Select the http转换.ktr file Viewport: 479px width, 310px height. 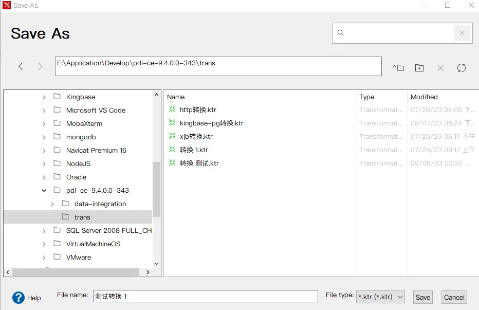coord(198,110)
